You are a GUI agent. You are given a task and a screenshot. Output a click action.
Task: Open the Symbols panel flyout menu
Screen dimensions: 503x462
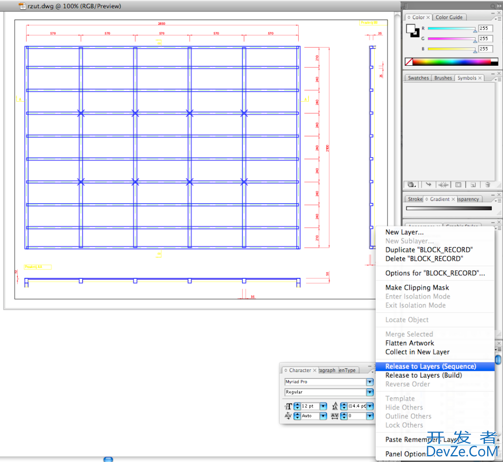pos(498,79)
